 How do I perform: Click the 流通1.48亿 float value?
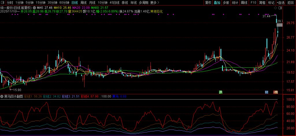point(142,11)
